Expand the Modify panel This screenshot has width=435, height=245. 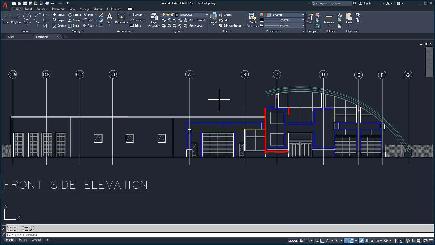(77, 31)
